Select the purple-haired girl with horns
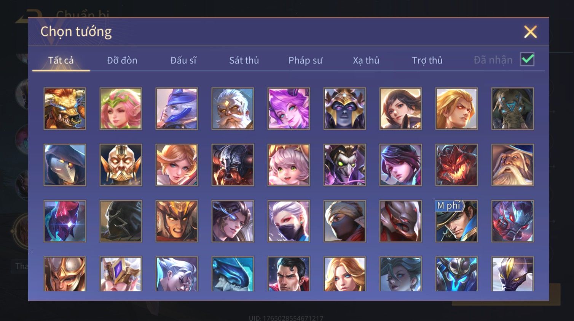 [x=289, y=109]
